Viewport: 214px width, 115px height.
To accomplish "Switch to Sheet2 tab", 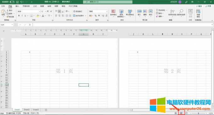I will point(27,110).
